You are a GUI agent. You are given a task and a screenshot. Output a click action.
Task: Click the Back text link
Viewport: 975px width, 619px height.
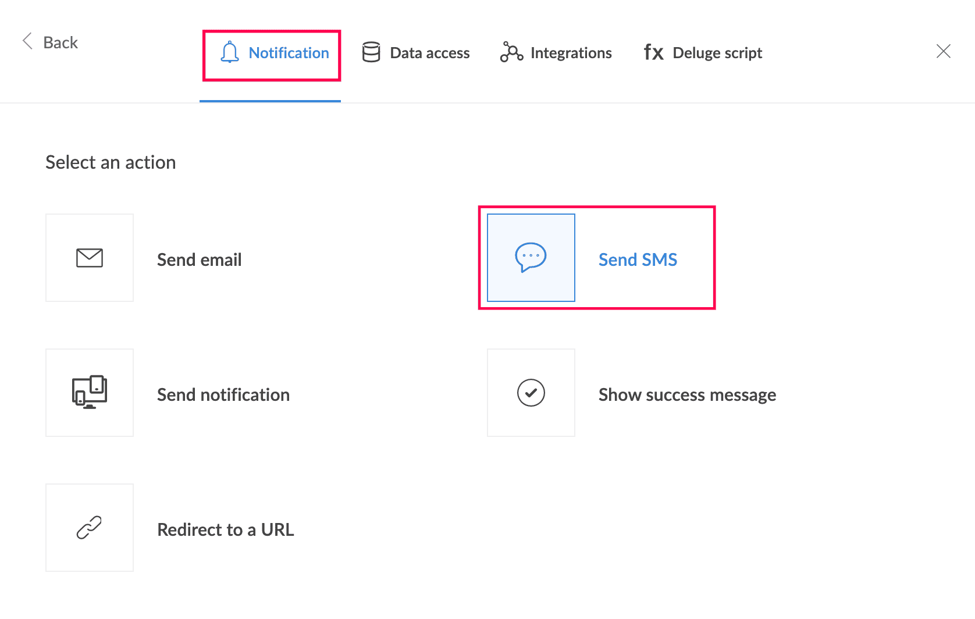61,42
